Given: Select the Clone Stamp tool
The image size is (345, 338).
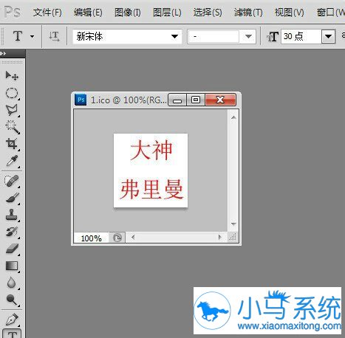Looking at the screenshot, I should coord(12,215).
